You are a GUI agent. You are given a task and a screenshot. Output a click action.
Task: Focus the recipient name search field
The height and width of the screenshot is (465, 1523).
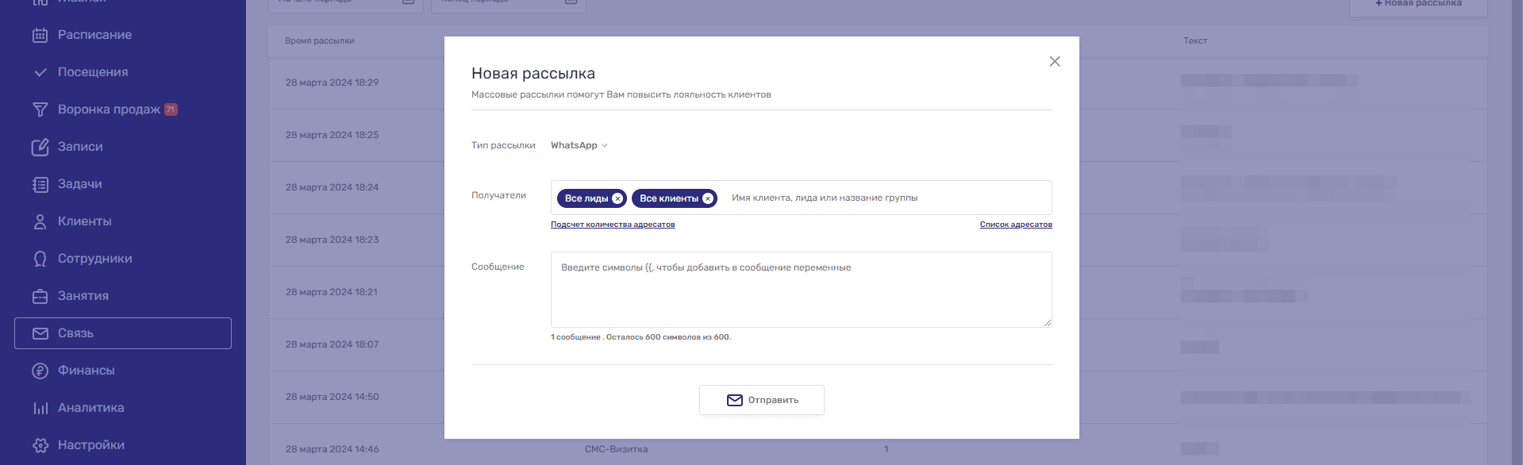click(881, 198)
